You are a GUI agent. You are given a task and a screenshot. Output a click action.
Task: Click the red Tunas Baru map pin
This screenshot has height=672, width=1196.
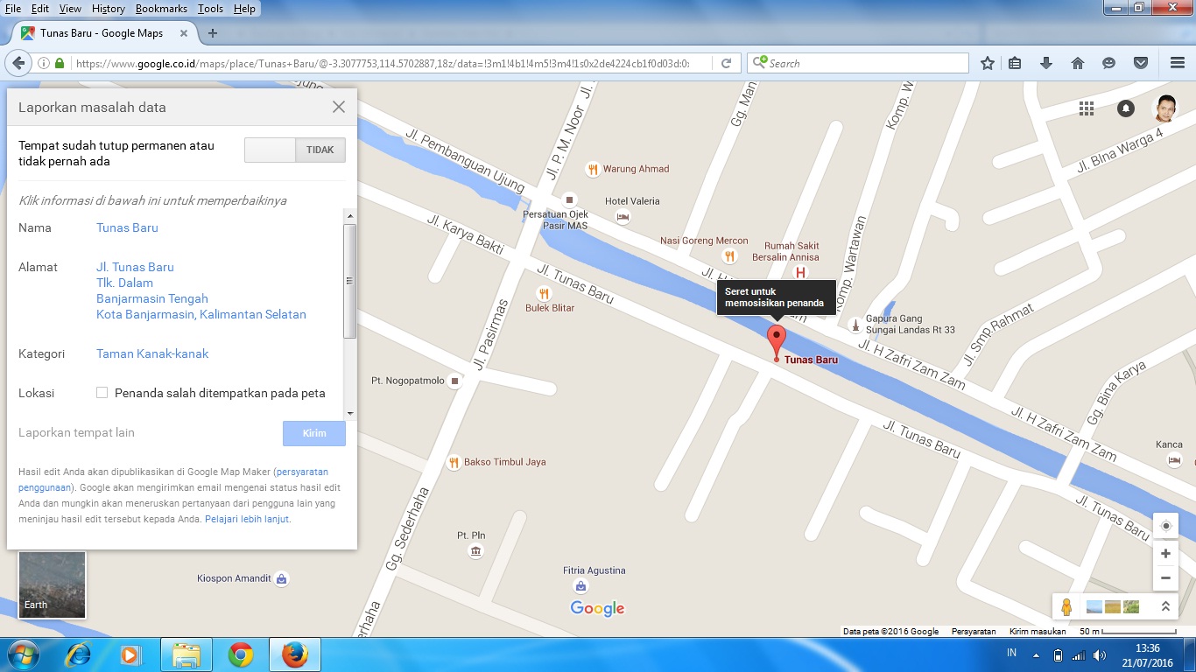pyautogui.click(x=777, y=340)
